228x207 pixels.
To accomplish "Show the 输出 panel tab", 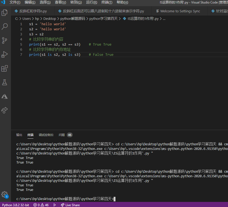I will [x=19, y=135].
